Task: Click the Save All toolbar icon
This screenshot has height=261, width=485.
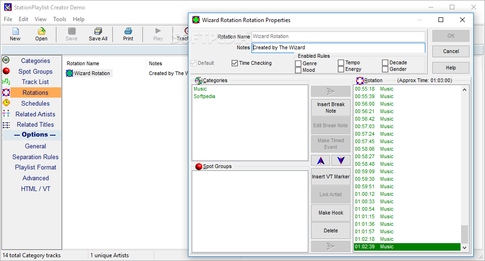Action: (x=98, y=31)
